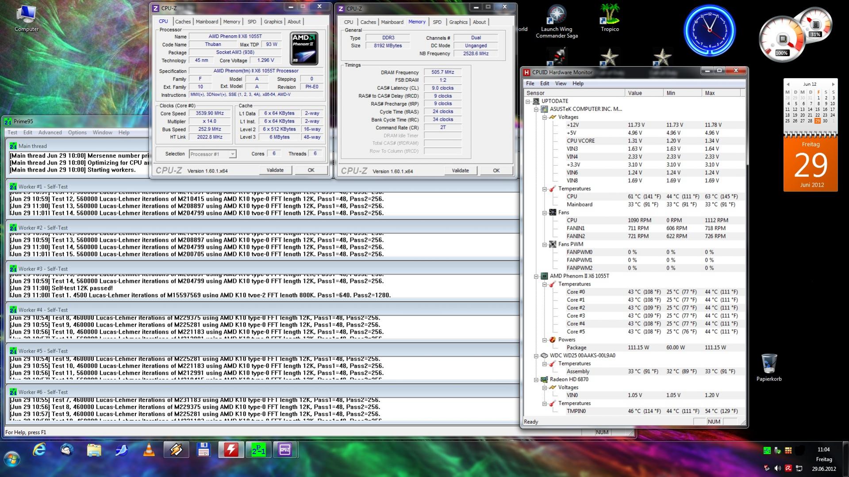Collapse the ASUSTeK COMPUTER INC. node
The image size is (849, 477).
click(536, 109)
